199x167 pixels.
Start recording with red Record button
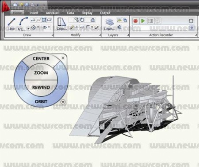pos(135,21)
